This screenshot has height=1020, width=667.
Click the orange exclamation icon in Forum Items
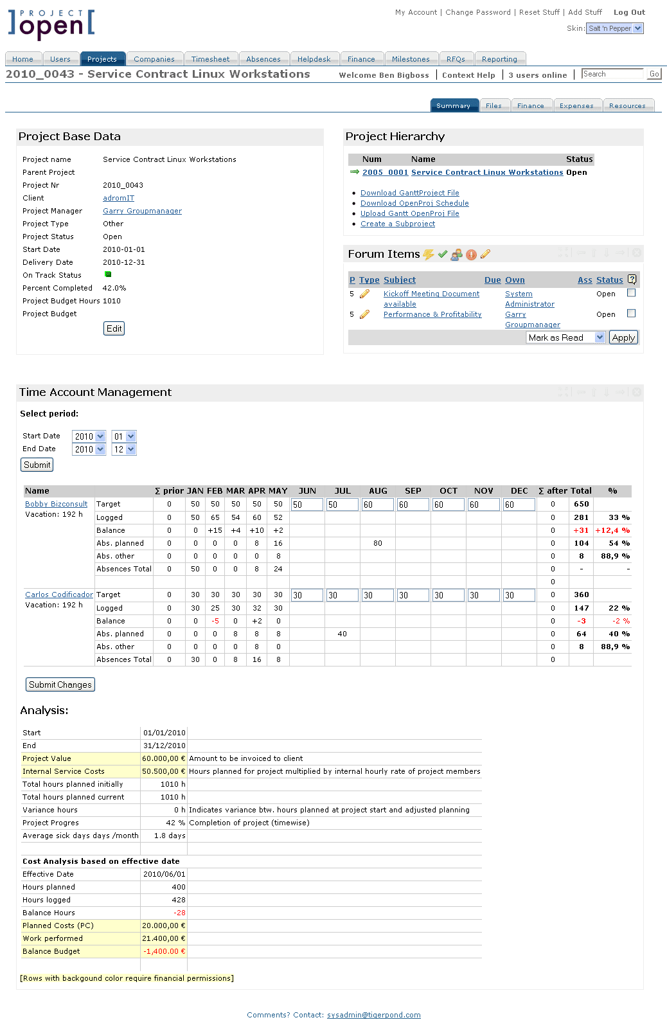[471, 255]
